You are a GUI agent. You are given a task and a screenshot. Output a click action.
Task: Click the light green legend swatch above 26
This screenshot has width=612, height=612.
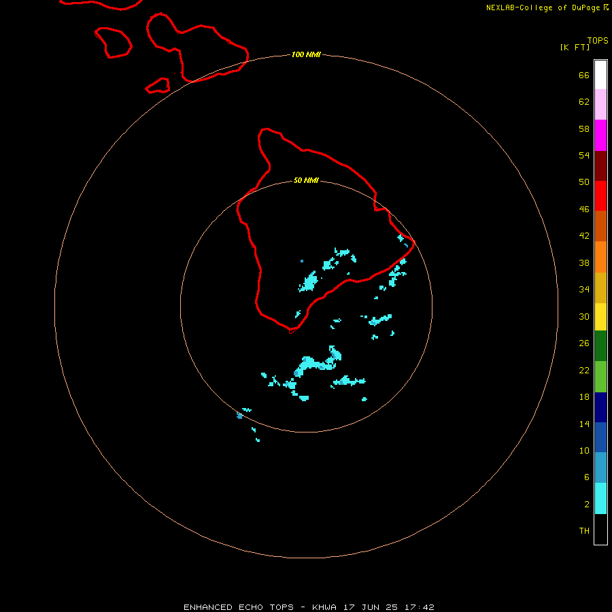600,377
